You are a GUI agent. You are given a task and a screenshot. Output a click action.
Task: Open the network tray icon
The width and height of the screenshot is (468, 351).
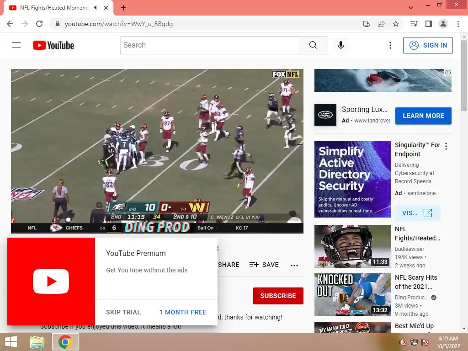414,342
